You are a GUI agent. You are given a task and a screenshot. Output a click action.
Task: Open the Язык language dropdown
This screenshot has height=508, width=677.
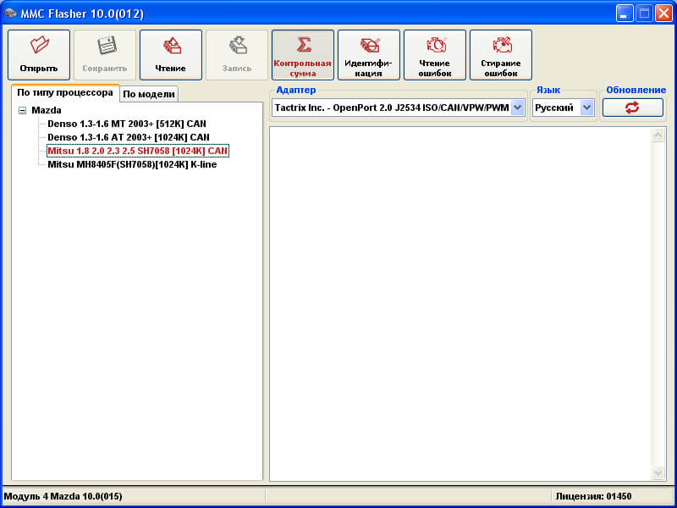pos(586,108)
